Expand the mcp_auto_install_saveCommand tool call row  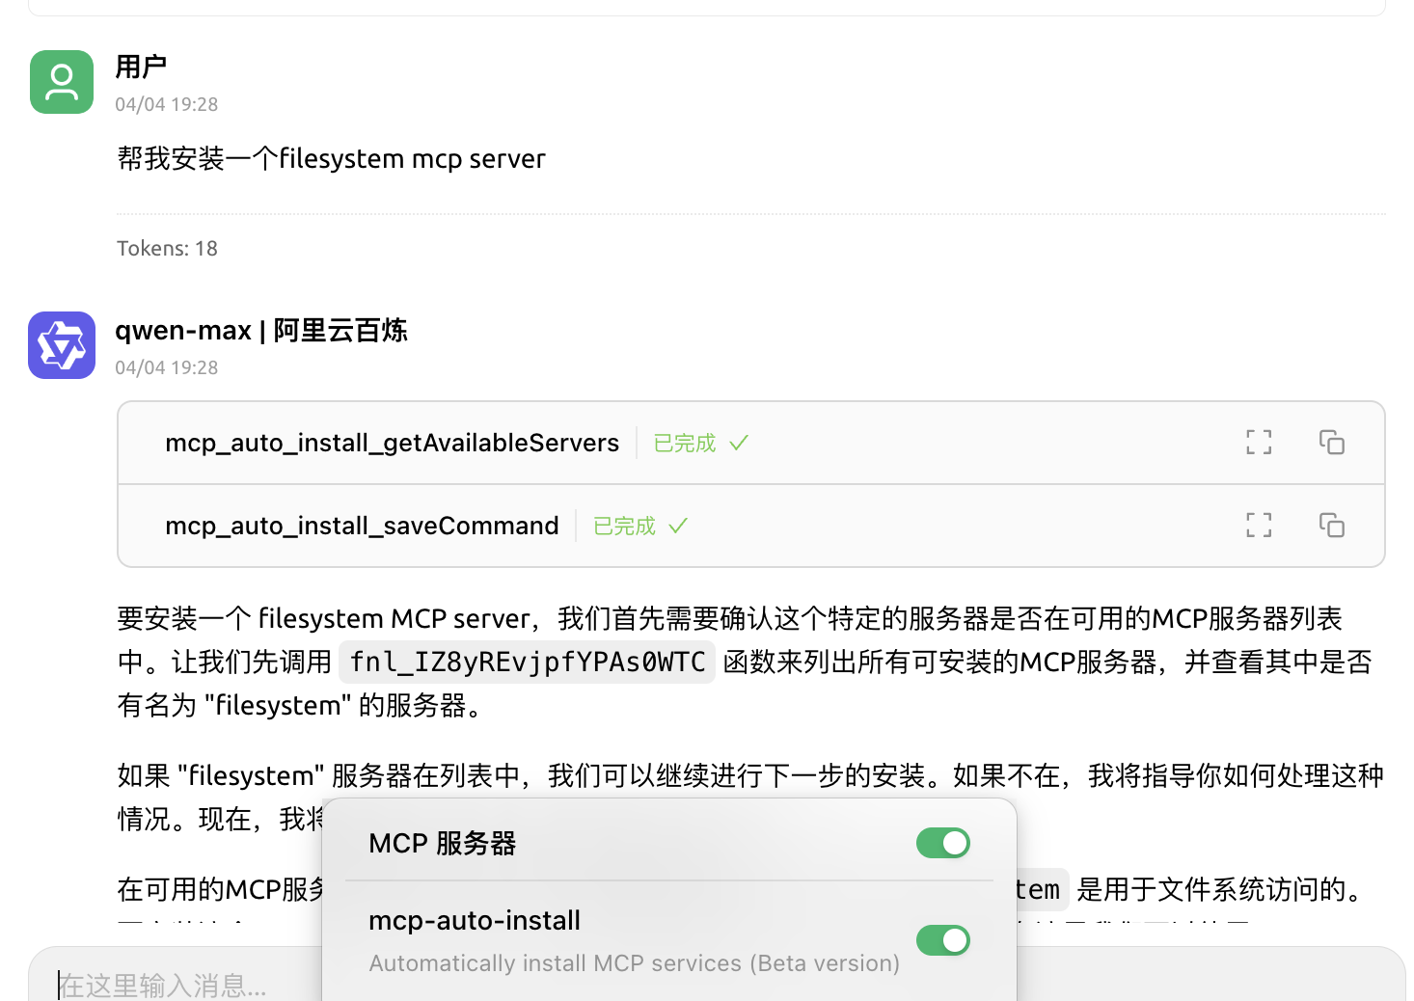pos(362,526)
